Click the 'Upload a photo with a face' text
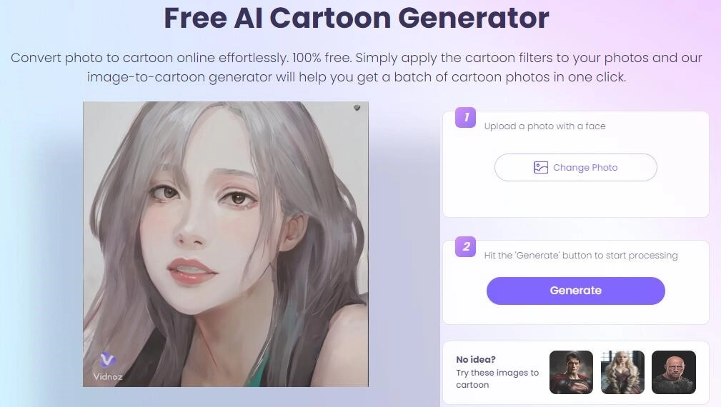The image size is (721, 407). pos(545,126)
